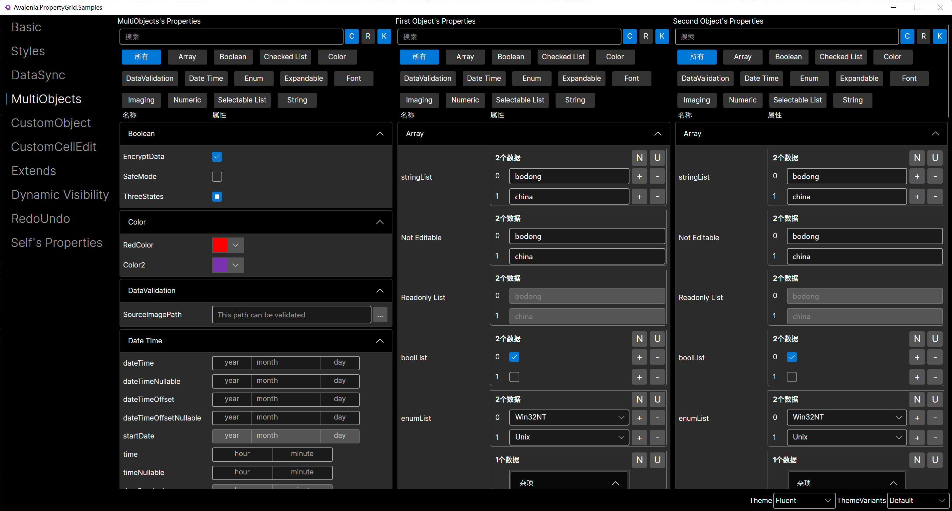Toggle the EncryptData checkbox in MultiObjects's Properties
Viewport: 952px width, 511px height.
click(217, 157)
